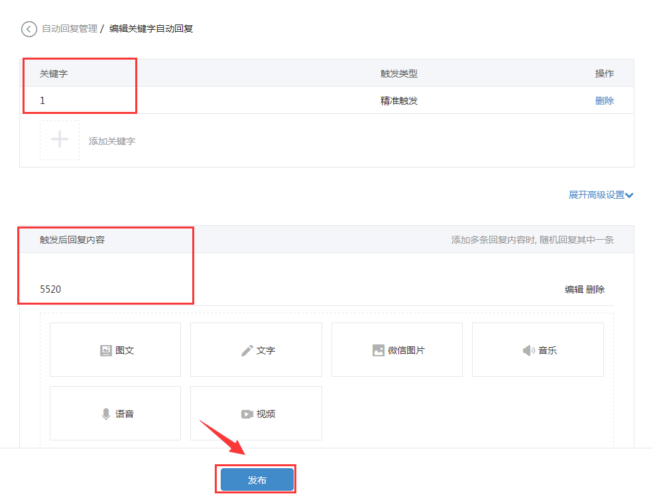This screenshot has width=653, height=504.
Task: Click the plus icon to add keyword
Action: [x=60, y=140]
